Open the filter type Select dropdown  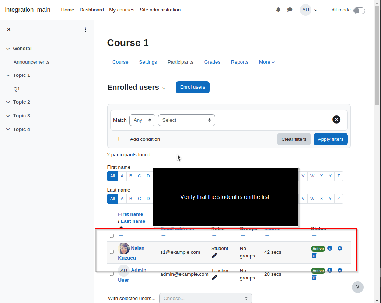[186, 120]
